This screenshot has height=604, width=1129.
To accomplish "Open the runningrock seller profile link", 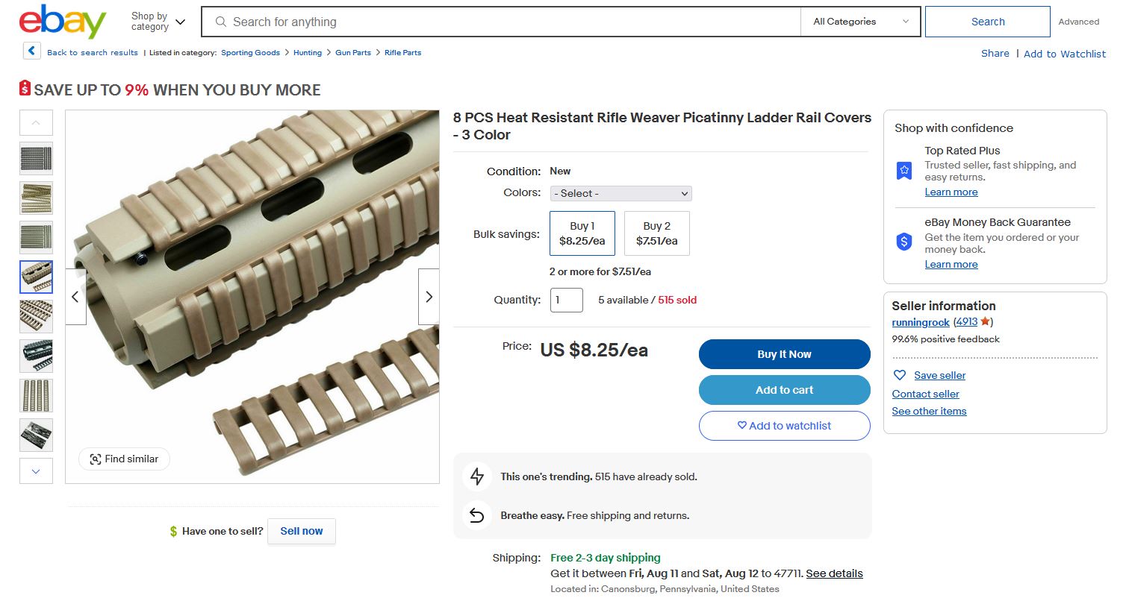I will 921,322.
